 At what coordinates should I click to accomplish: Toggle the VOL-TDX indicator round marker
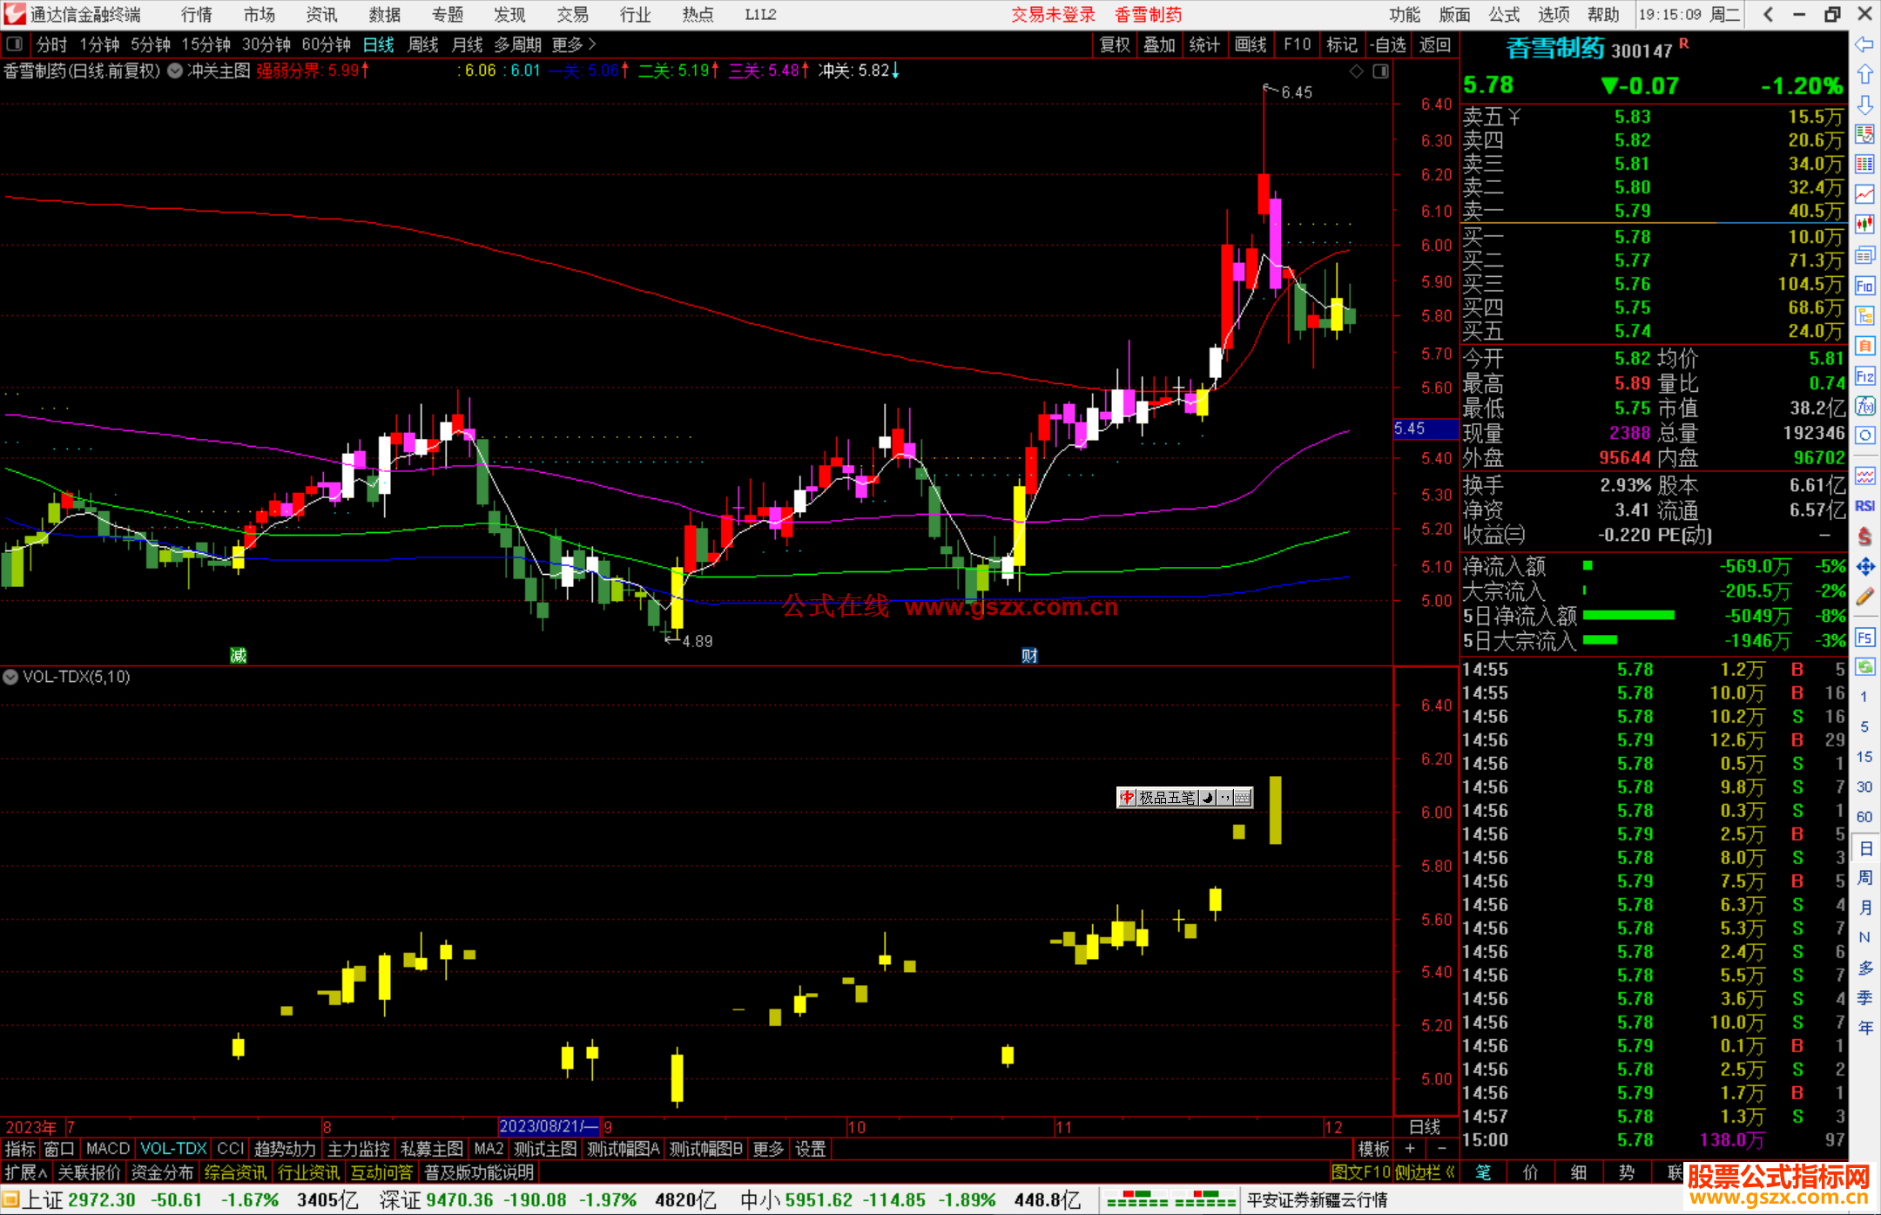click(10, 677)
